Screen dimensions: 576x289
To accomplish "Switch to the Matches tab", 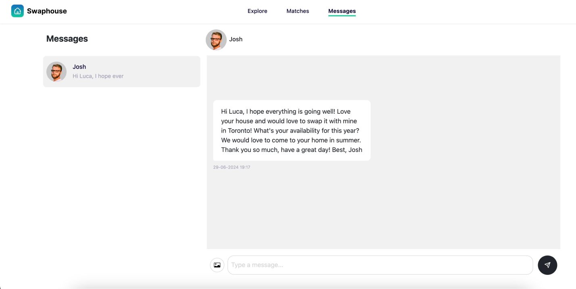I will point(298,11).
